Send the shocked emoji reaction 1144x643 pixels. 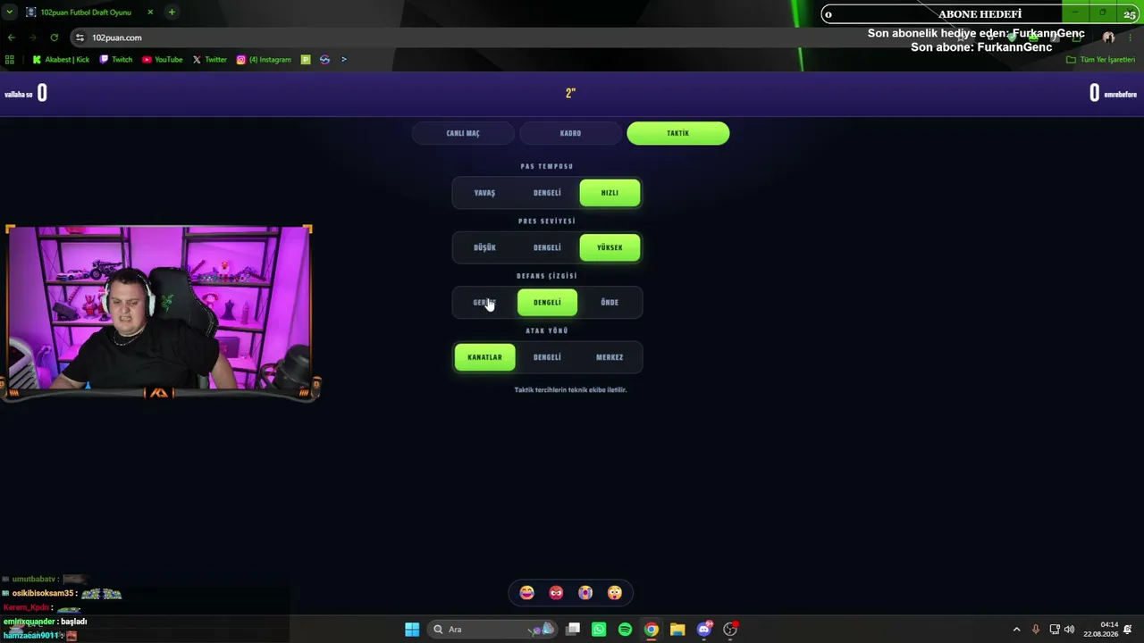click(615, 593)
